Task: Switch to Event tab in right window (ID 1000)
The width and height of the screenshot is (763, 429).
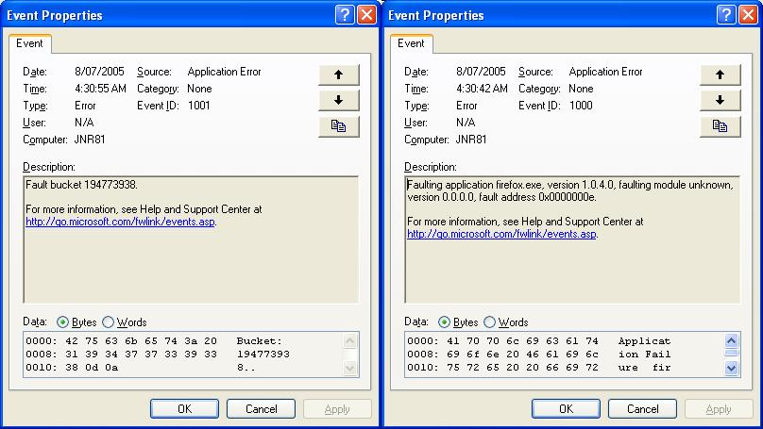Action: [411, 43]
